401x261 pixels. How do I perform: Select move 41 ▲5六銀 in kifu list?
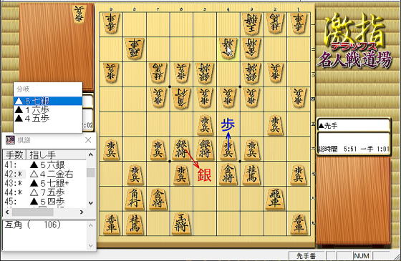click(44, 164)
